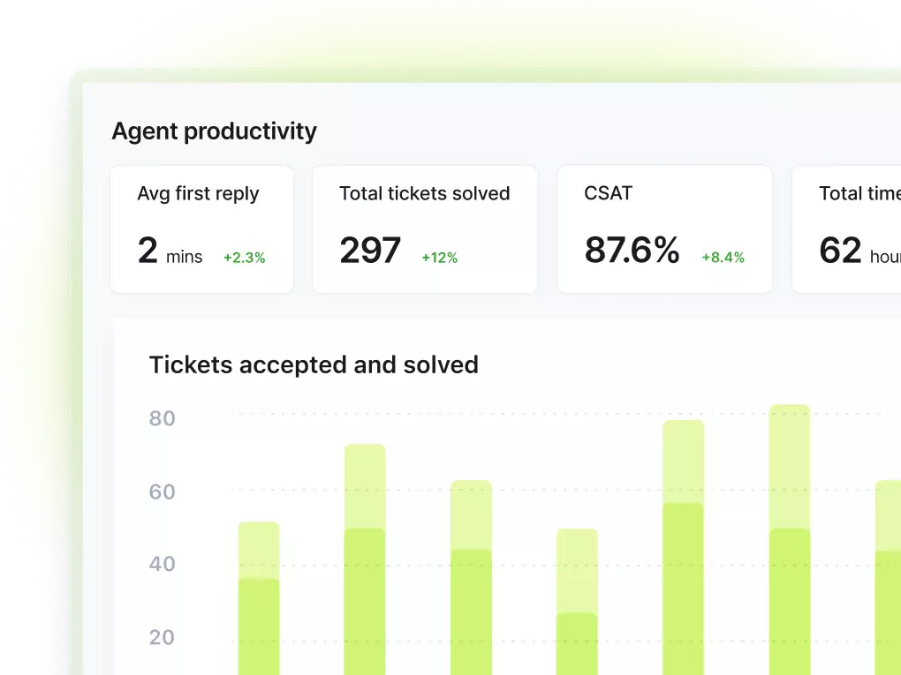Click the +12% change indicator
The width and height of the screenshot is (901, 675).
[439, 258]
